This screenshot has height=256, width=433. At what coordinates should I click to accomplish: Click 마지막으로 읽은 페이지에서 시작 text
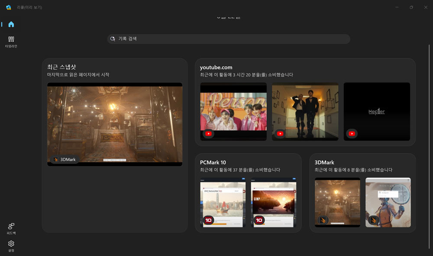point(78,75)
